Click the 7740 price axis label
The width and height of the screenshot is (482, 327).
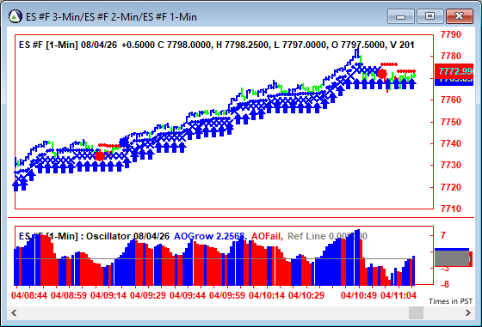(x=451, y=143)
